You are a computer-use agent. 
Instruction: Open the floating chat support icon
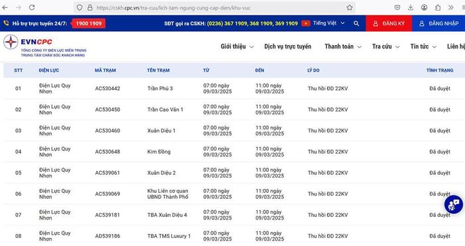pyautogui.click(x=454, y=204)
